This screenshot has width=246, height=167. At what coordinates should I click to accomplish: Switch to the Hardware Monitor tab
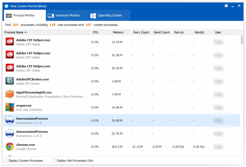[67, 15]
